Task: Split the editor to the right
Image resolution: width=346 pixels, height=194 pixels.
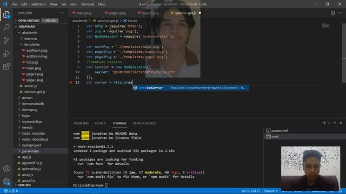Action: [x=332, y=13]
